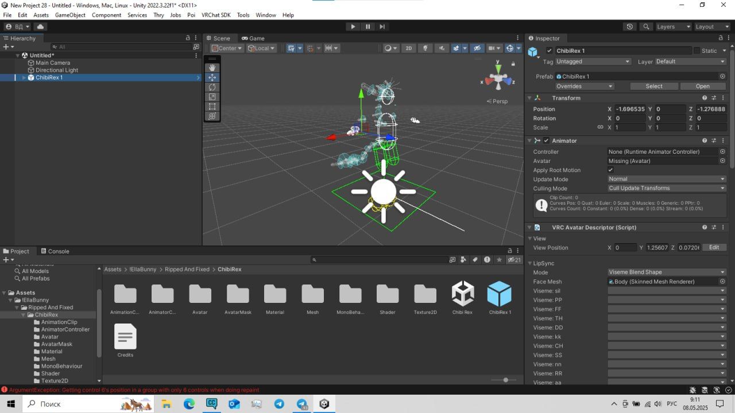This screenshot has height=413, width=735.
Task: Select the Hand view tool
Action: 212,68
